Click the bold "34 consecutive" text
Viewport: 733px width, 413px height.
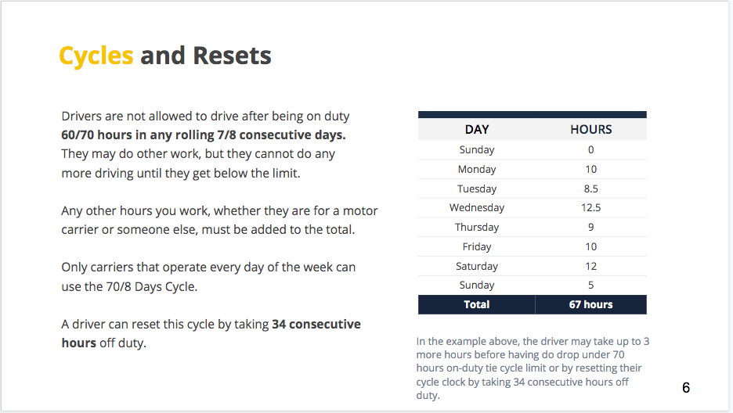[316, 324]
